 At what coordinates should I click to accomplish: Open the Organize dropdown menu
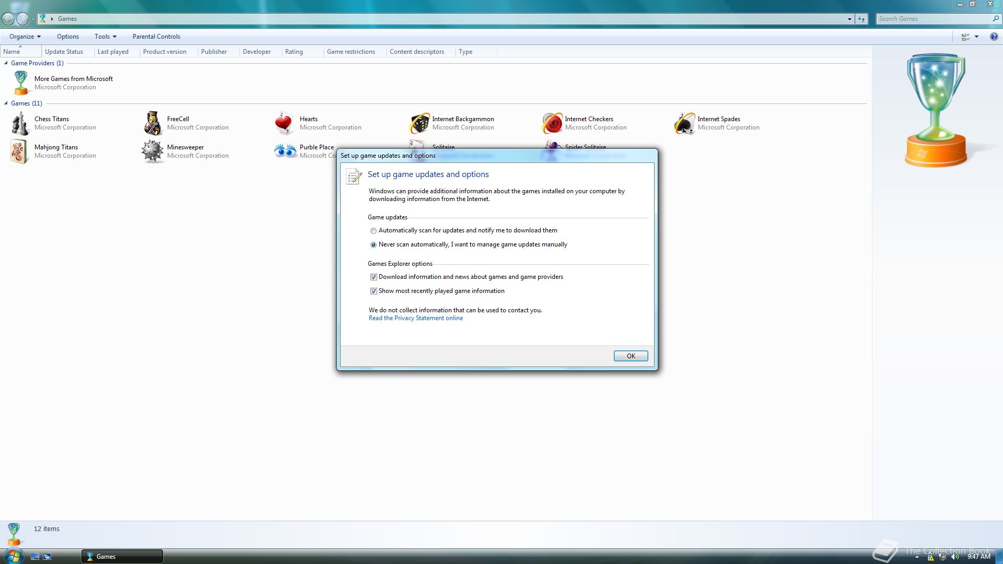click(x=25, y=37)
